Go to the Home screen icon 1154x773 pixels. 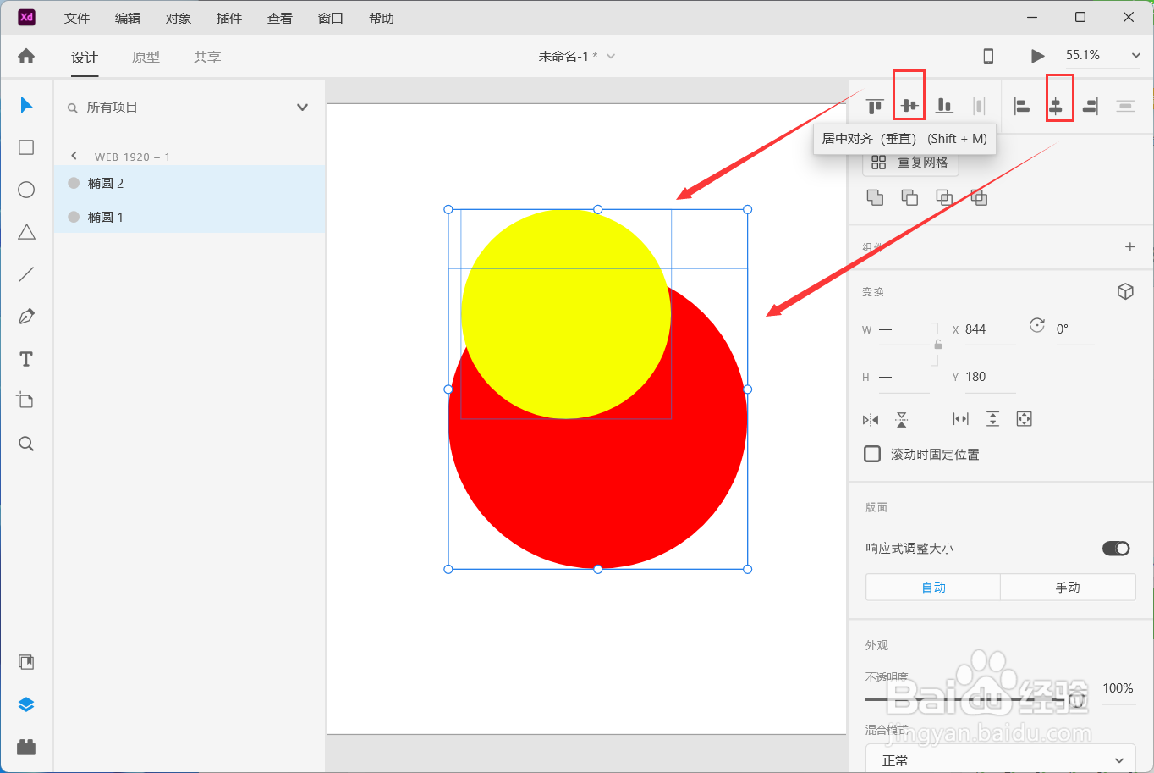(26, 56)
